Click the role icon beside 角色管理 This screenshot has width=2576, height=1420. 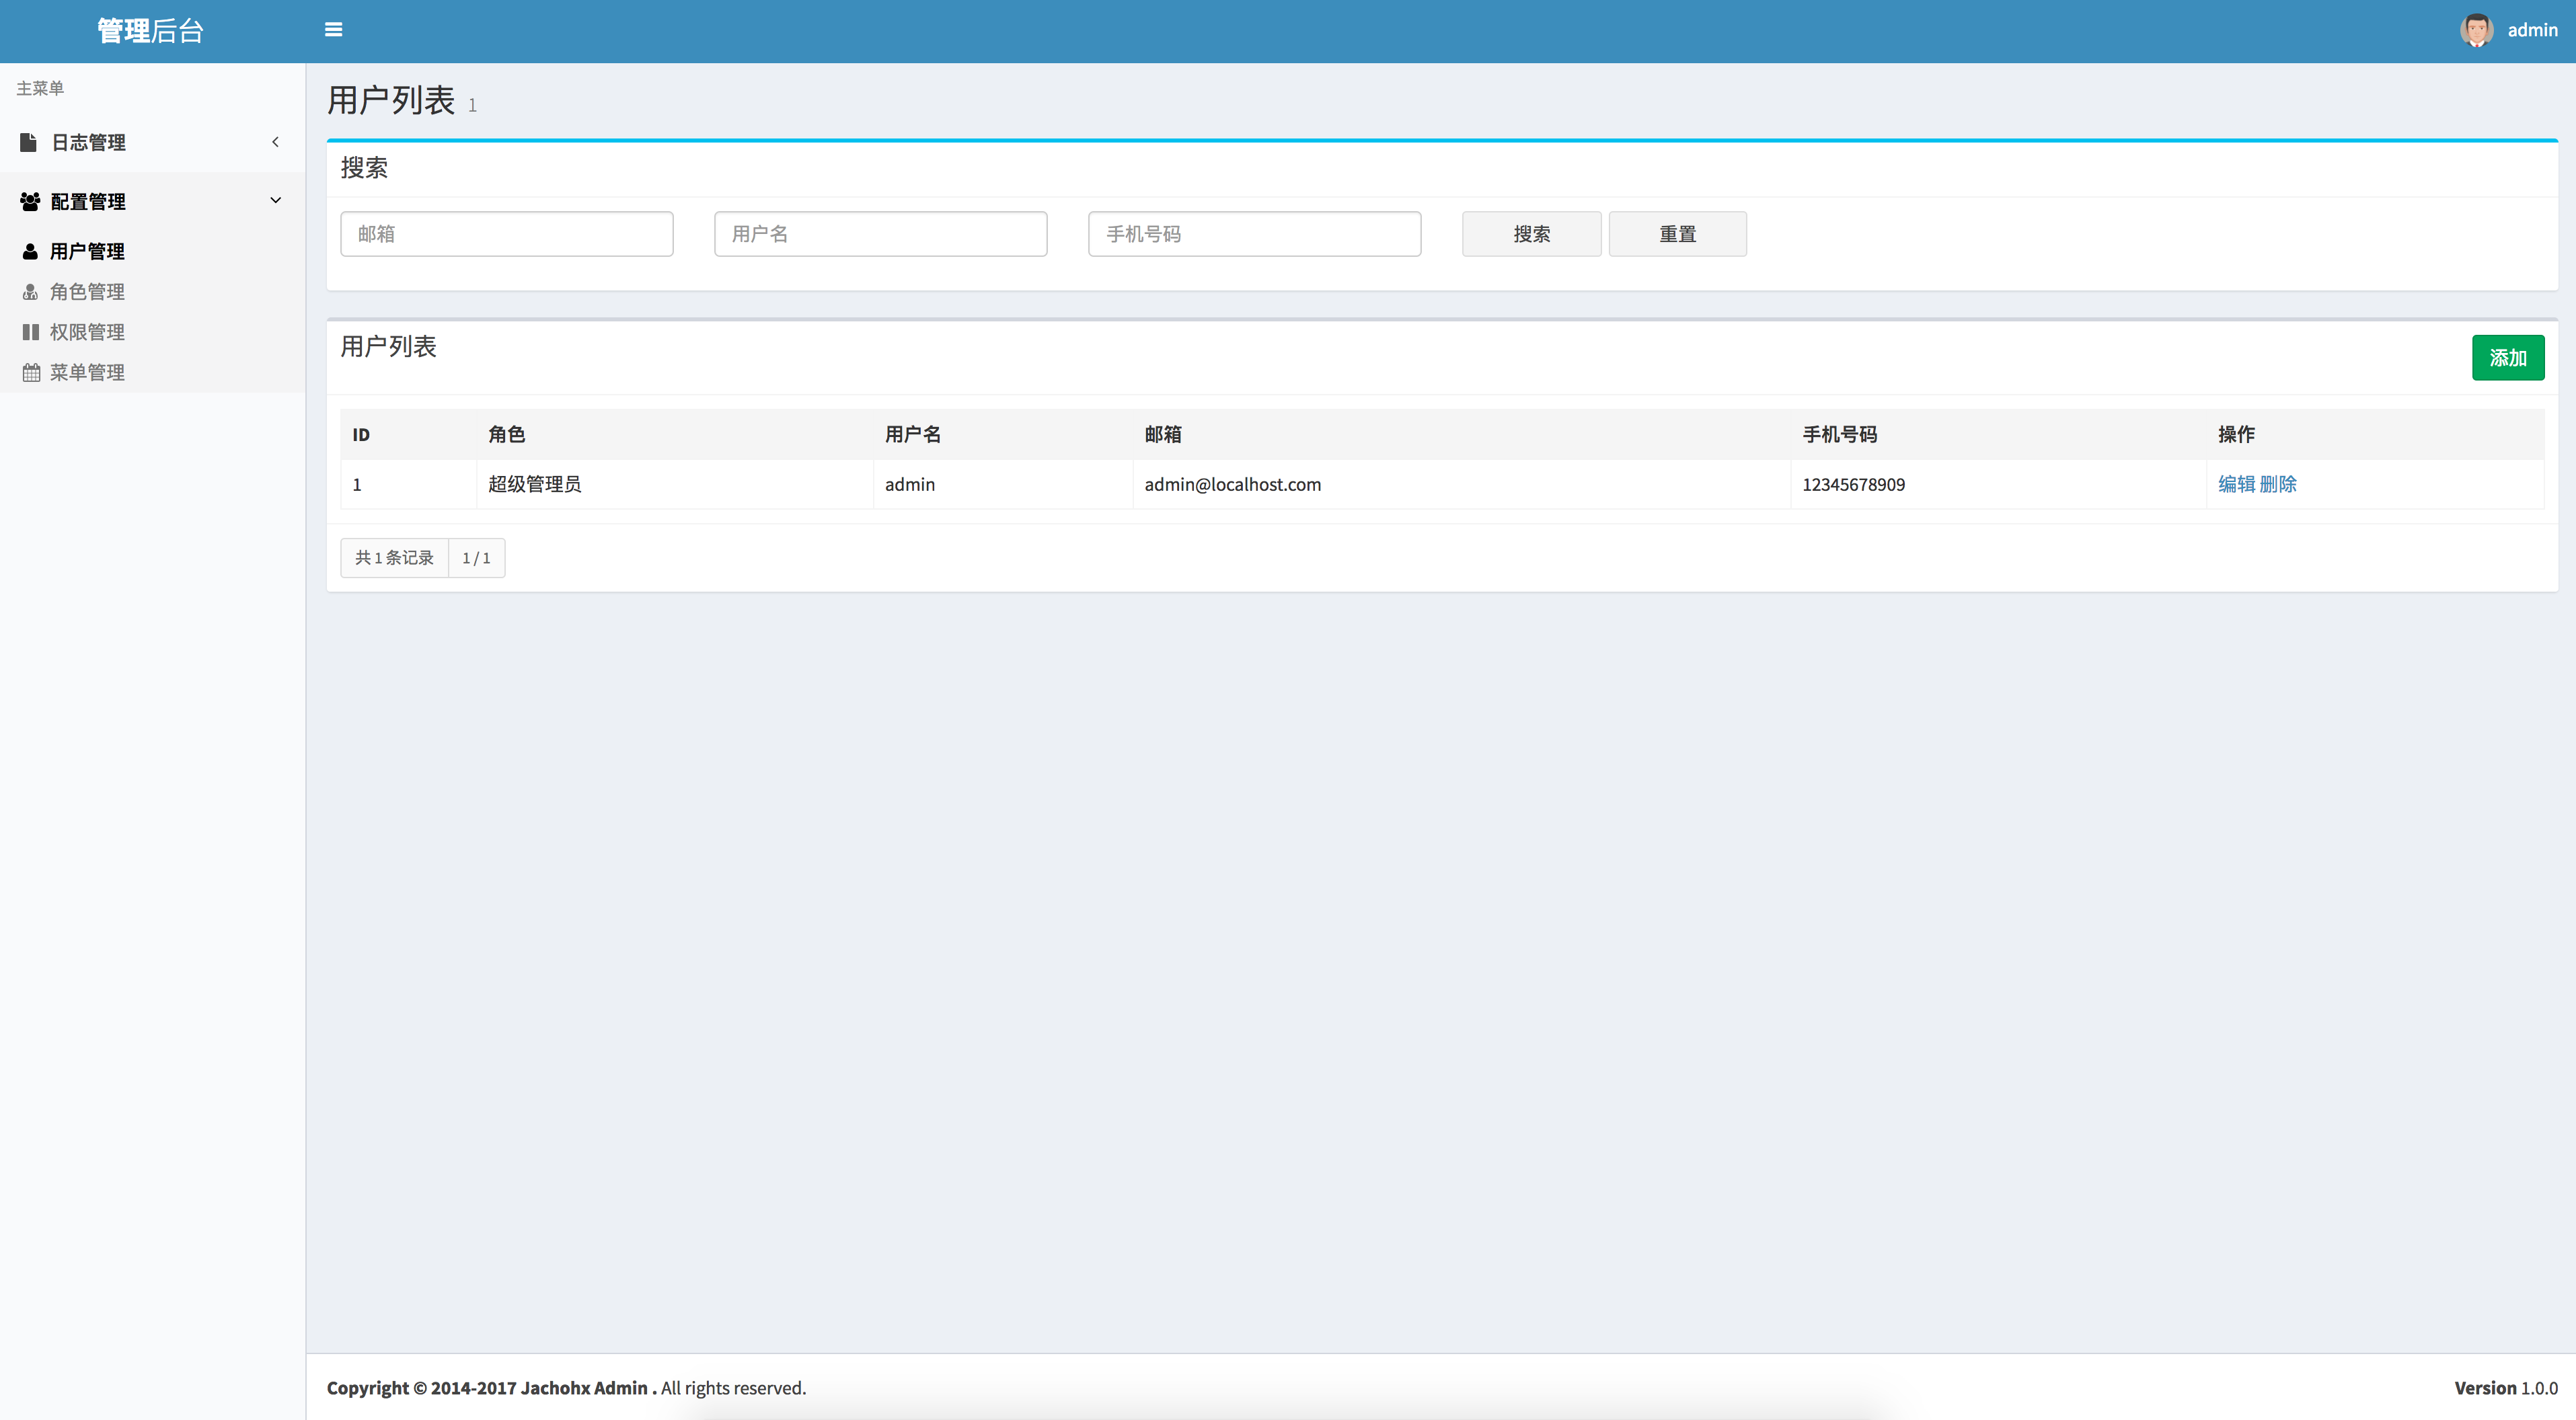pos(30,292)
